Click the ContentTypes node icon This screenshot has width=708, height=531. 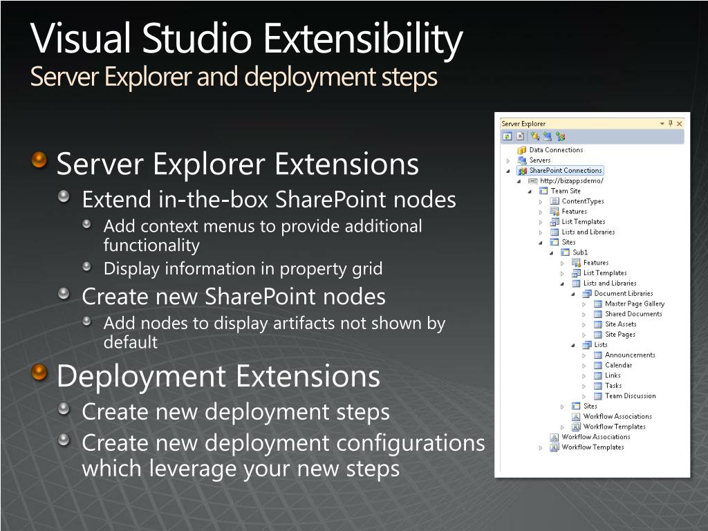coord(555,201)
